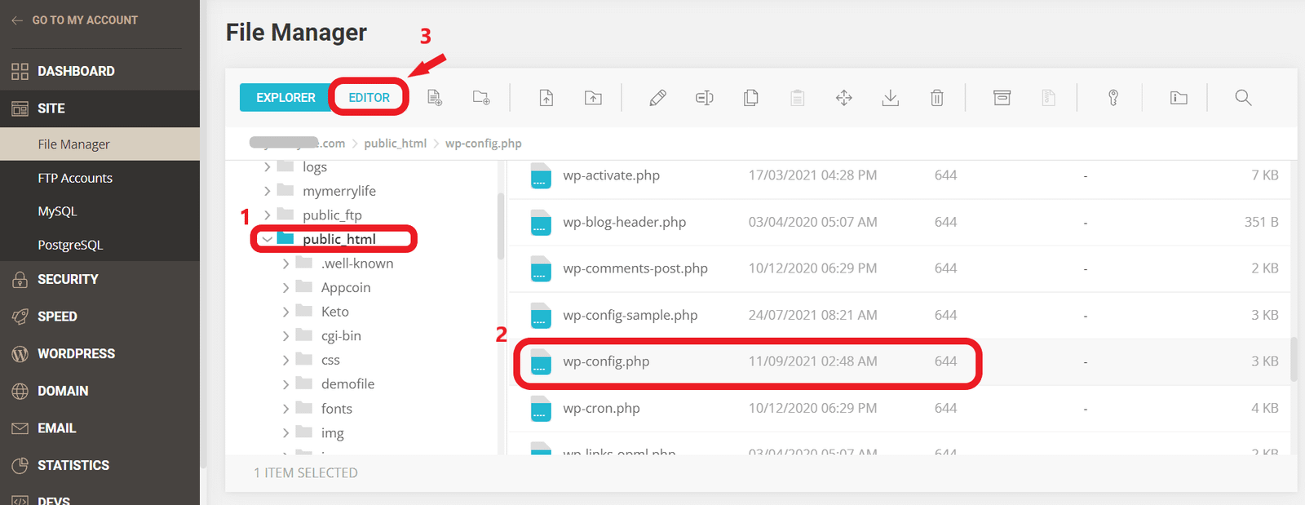Click the Extract archive icon
The width and height of the screenshot is (1305, 505).
pyautogui.click(x=1049, y=98)
